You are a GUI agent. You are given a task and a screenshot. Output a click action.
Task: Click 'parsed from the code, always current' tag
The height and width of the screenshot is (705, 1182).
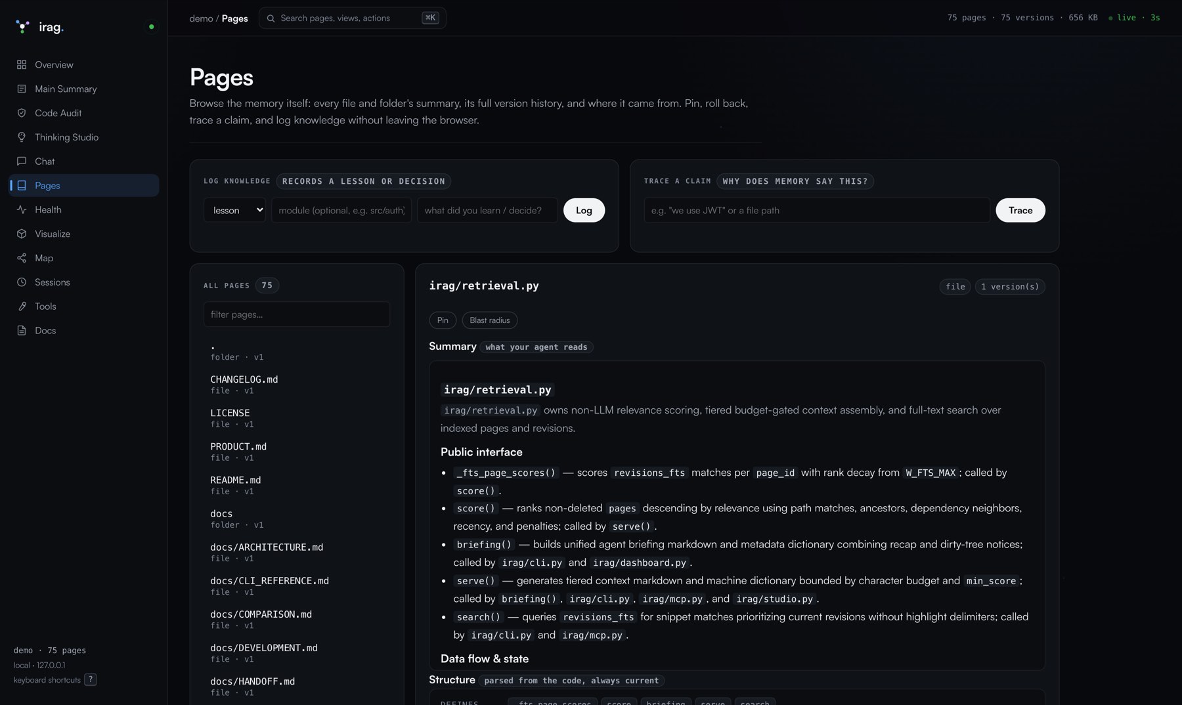pos(571,681)
